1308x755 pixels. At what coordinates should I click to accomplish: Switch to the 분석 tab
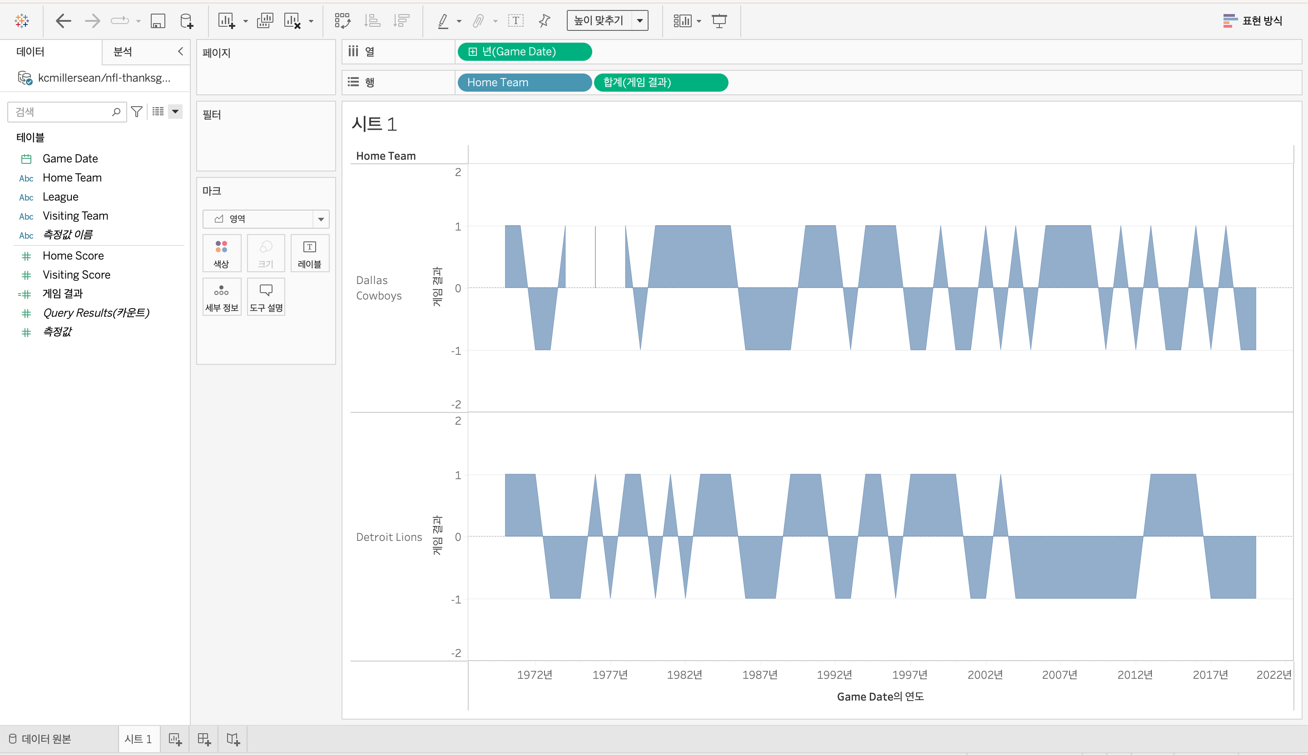coord(123,51)
